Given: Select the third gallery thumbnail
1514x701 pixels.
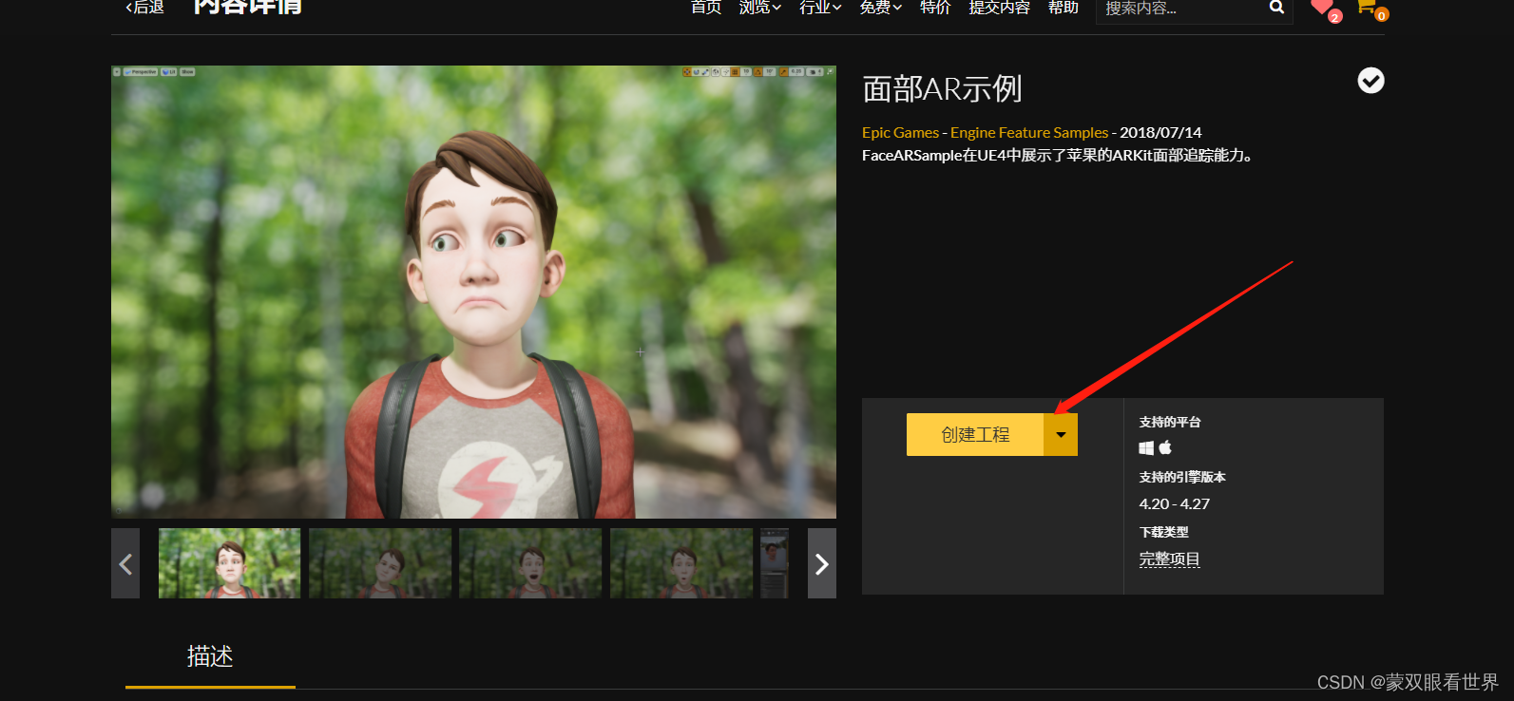Looking at the screenshot, I should tap(530, 563).
